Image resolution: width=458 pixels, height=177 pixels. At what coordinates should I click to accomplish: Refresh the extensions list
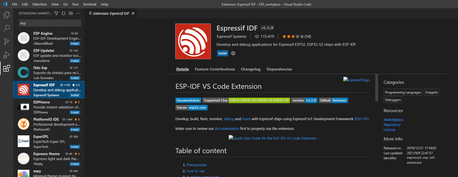64,13
